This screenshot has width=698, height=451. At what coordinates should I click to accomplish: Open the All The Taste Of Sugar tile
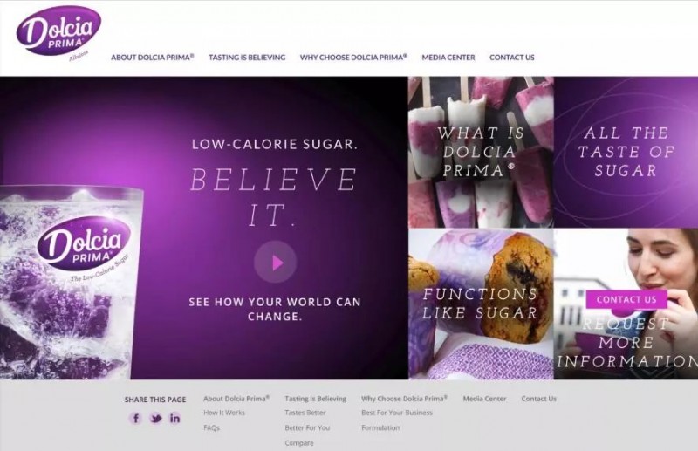pyautogui.click(x=626, y=153)
